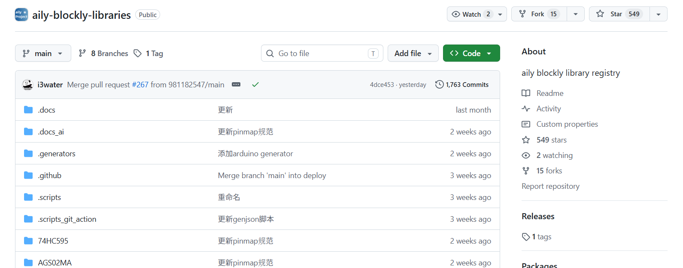Open the .docs_ai folder
683x268 pixels.
pos(51,132)
